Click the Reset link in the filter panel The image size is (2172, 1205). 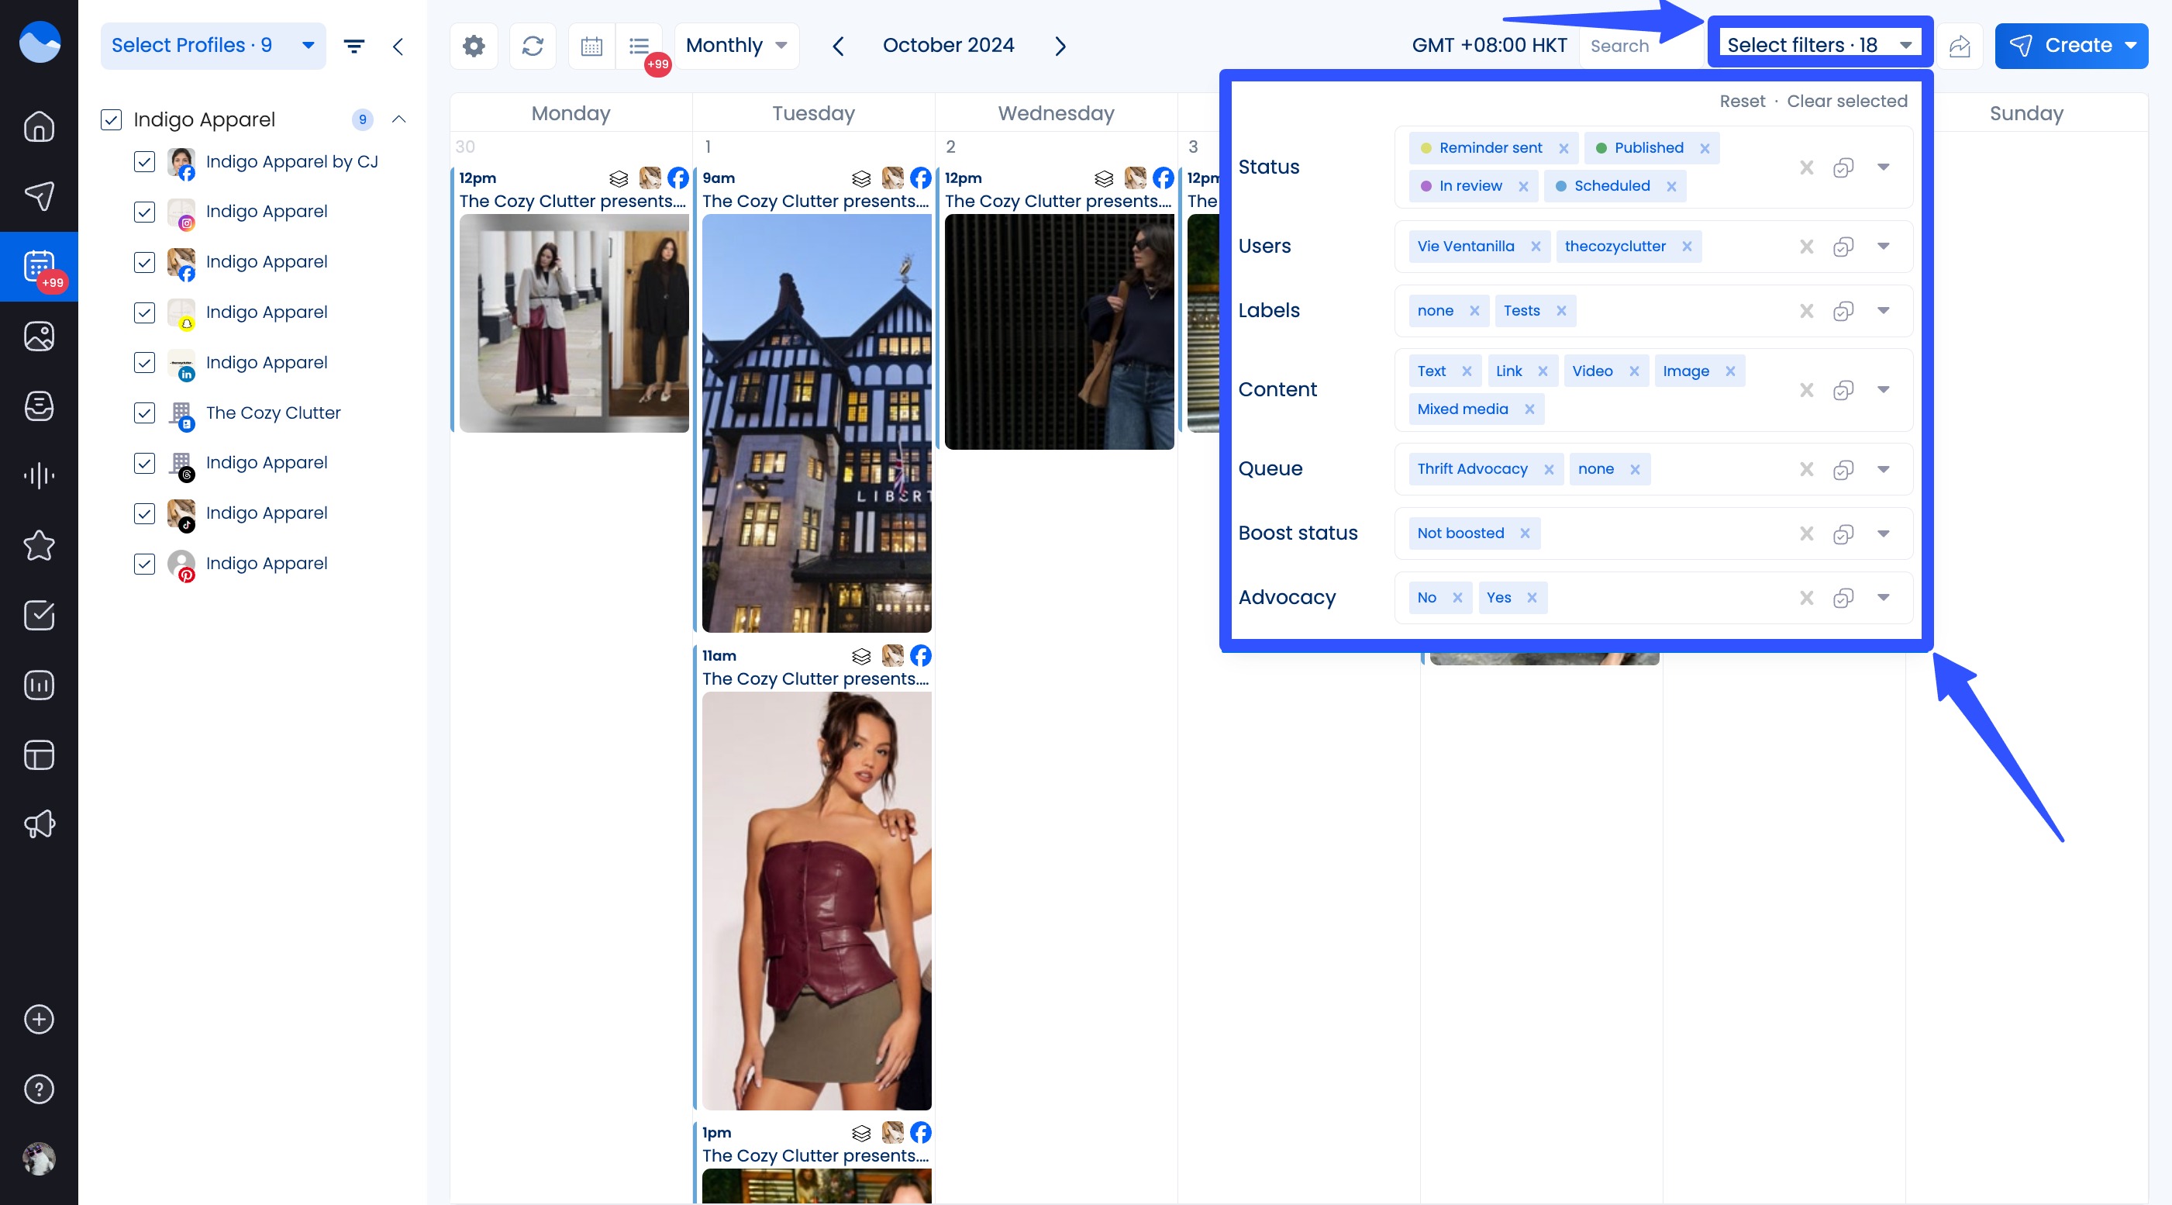1742,100
